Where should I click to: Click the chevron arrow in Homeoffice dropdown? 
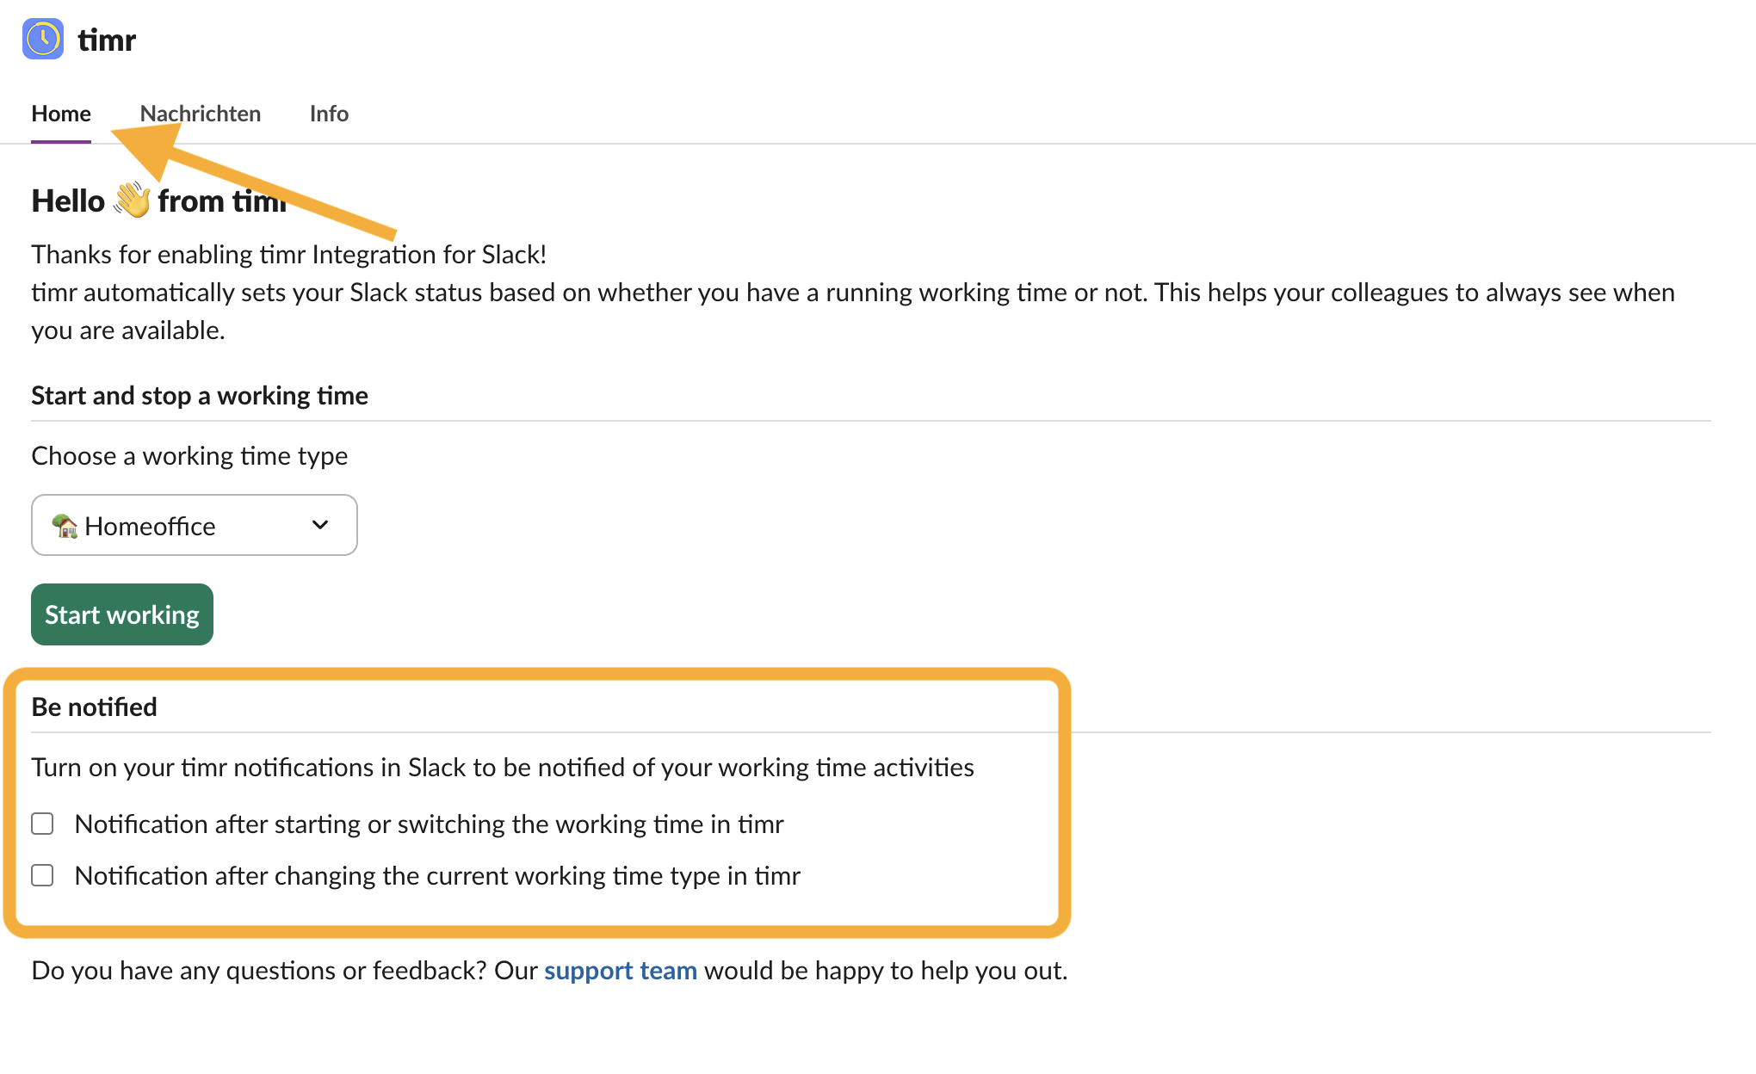point(320,525)
